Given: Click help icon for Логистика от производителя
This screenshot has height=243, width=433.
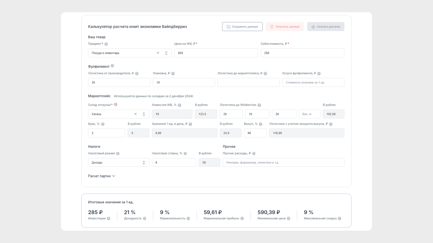Looking at the screenshot, I should click(x=137, y=73).
